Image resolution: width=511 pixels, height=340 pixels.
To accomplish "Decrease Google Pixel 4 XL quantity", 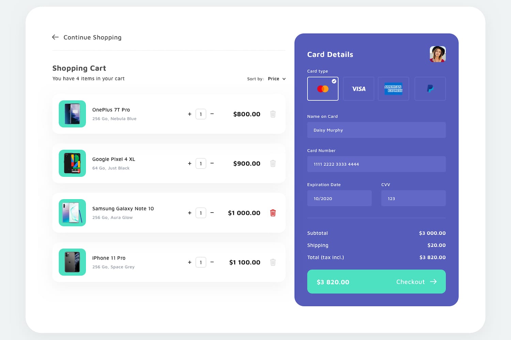I will tap(212, 163).
